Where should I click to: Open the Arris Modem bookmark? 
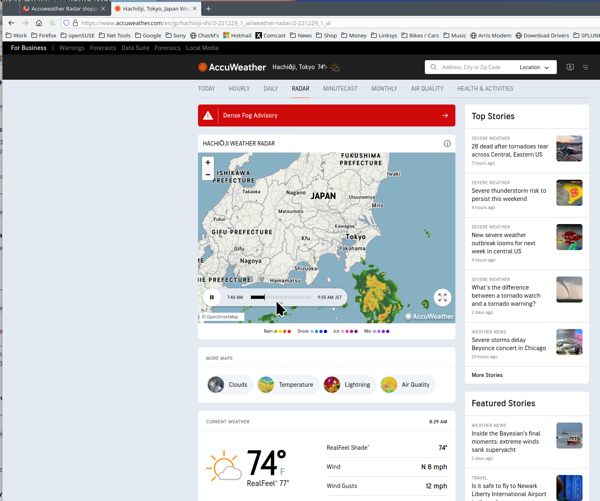(491, 35)
